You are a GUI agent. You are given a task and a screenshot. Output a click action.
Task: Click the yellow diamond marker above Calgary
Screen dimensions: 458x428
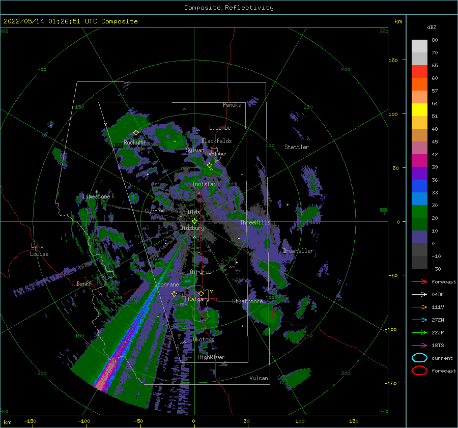(201, 293)
